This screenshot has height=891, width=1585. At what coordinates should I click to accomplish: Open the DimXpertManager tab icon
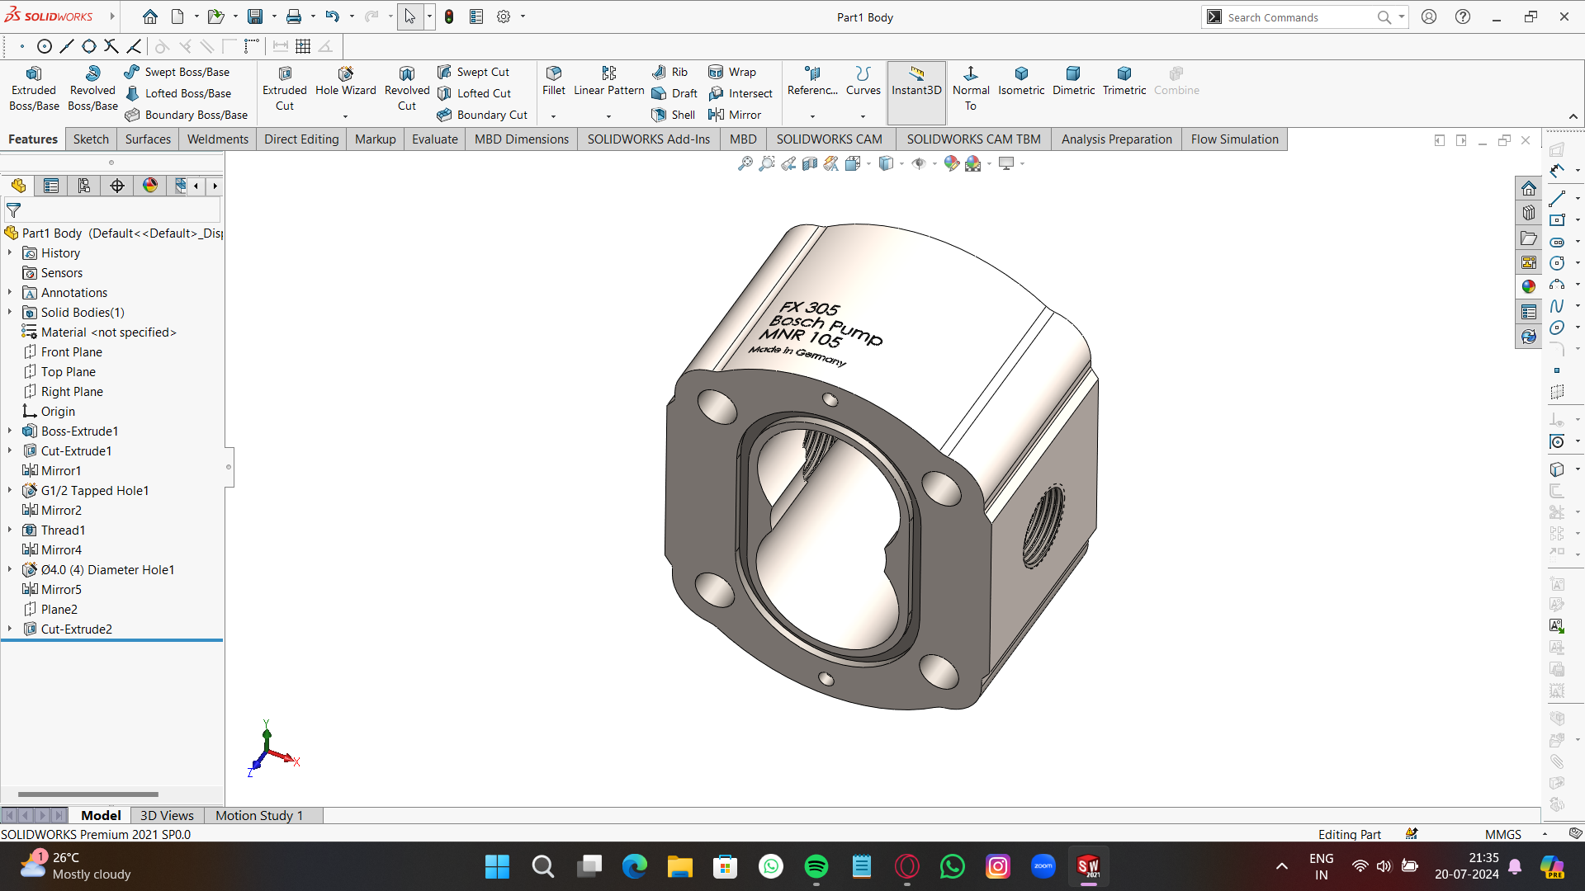[117, 186]
